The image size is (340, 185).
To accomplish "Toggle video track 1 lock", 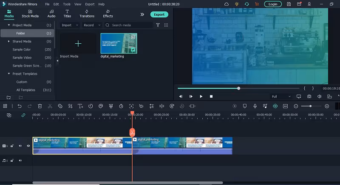I will click(x=12, y=146).
